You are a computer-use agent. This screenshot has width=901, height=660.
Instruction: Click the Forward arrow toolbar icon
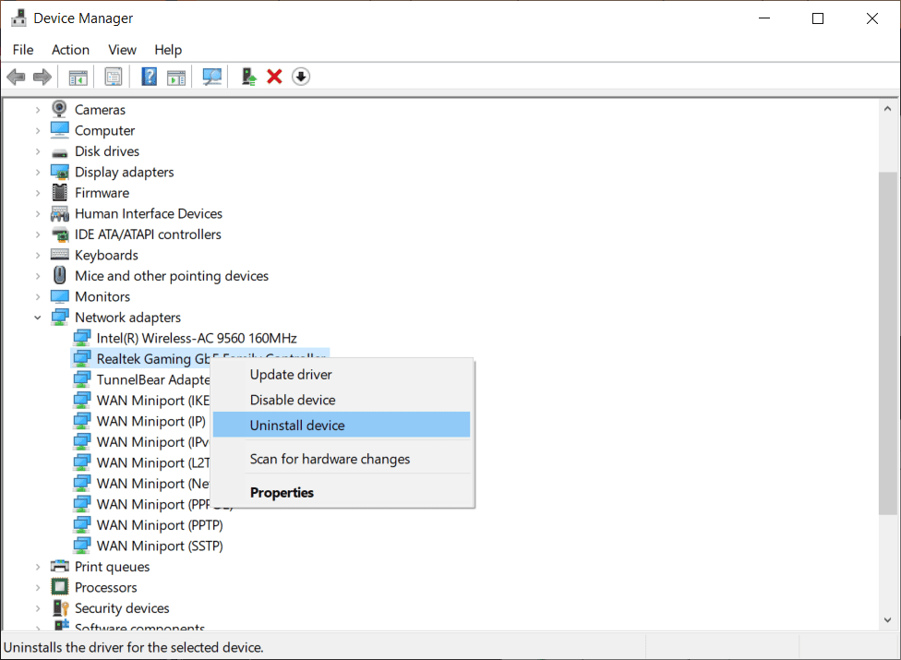pos(42,77)
